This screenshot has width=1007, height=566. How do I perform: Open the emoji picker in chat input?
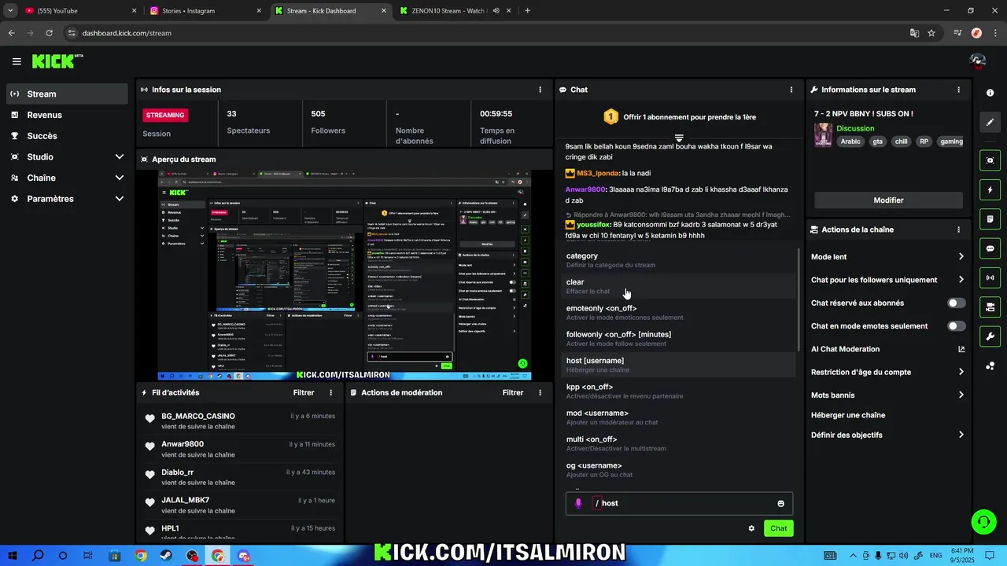tap(780, 503)
